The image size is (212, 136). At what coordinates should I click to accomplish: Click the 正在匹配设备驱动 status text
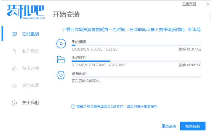click(x=87, y=81)
